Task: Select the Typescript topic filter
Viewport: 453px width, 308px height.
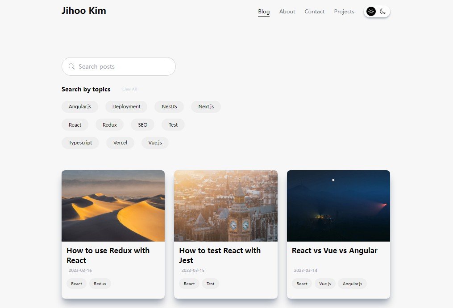Action: pos(80,143)
